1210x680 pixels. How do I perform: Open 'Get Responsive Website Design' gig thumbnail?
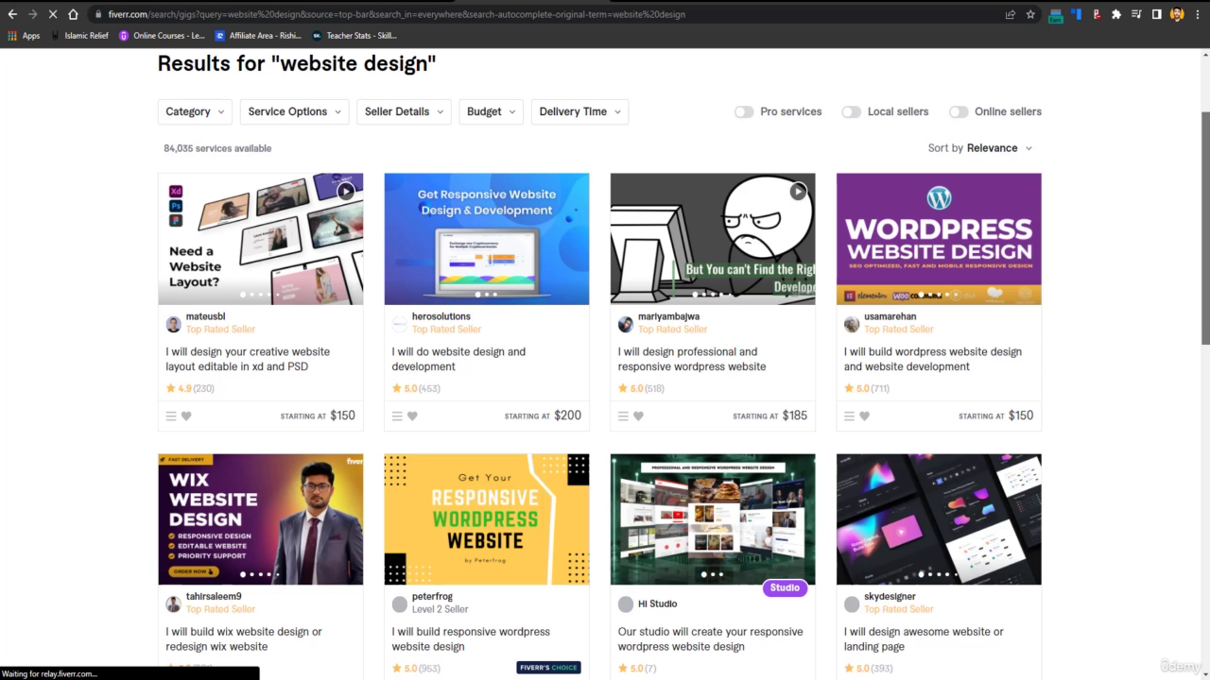[487, 239]
